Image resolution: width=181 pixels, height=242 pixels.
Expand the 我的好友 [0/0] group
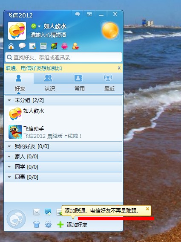coord(63,146)
